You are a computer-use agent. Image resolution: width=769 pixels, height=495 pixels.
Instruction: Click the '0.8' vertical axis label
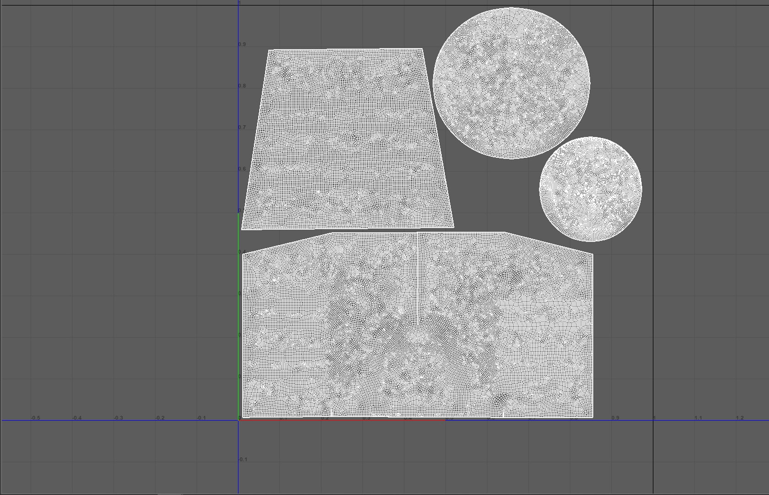coord(242,86)
